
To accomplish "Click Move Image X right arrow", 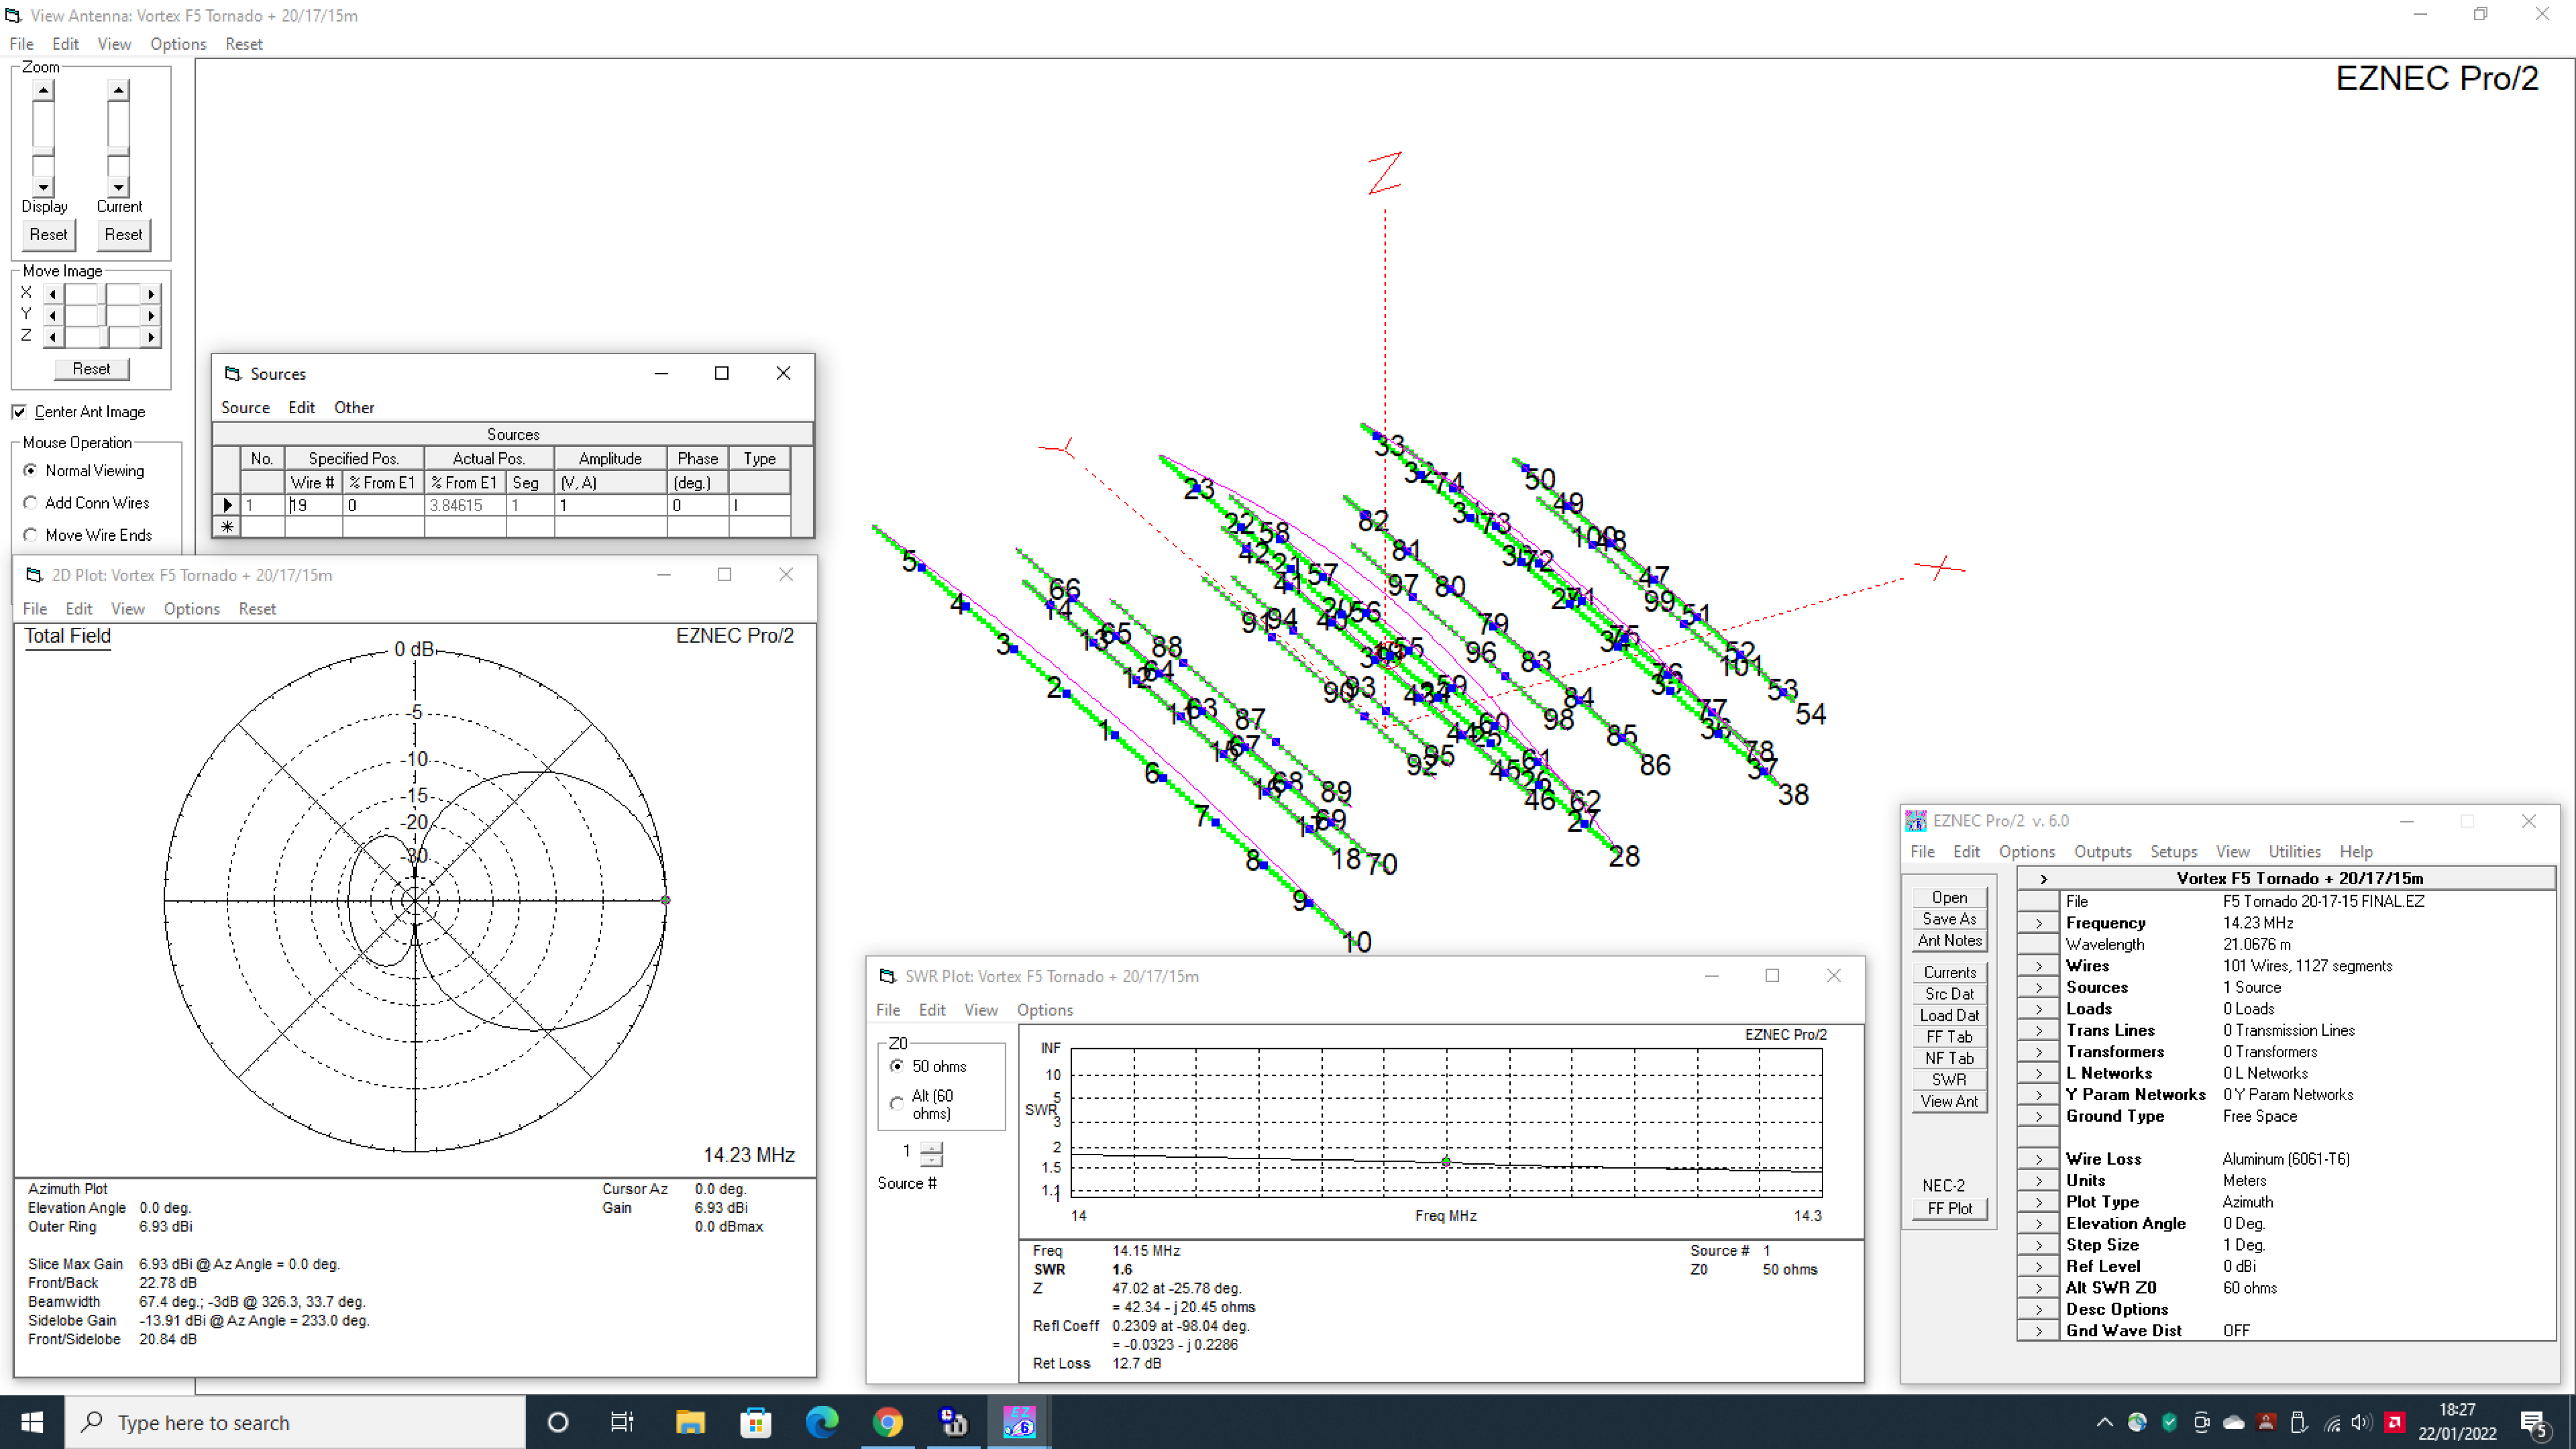I will [151, 294].
